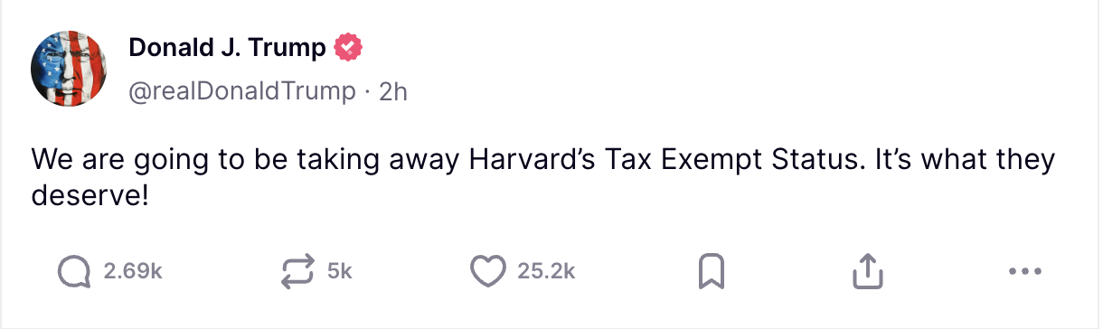The image size is (1103, 329).
Task: Click the red verified badge
Action: [x=348, y=47]
